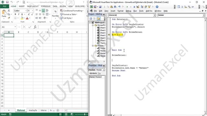Open VBA Help with the blue question icon

tap(157, 7)
